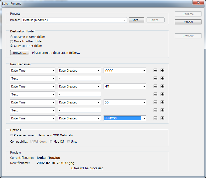The image size is (206, 178).
Task: Select Rename in same folder option
Action: tap(12, 37)
